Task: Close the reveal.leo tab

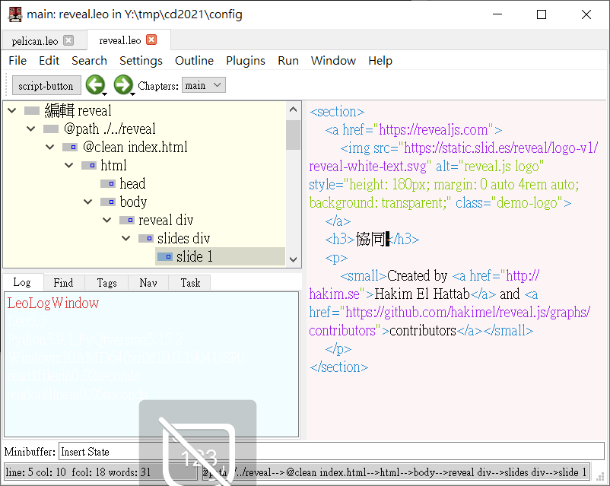Action: point(151,40)
